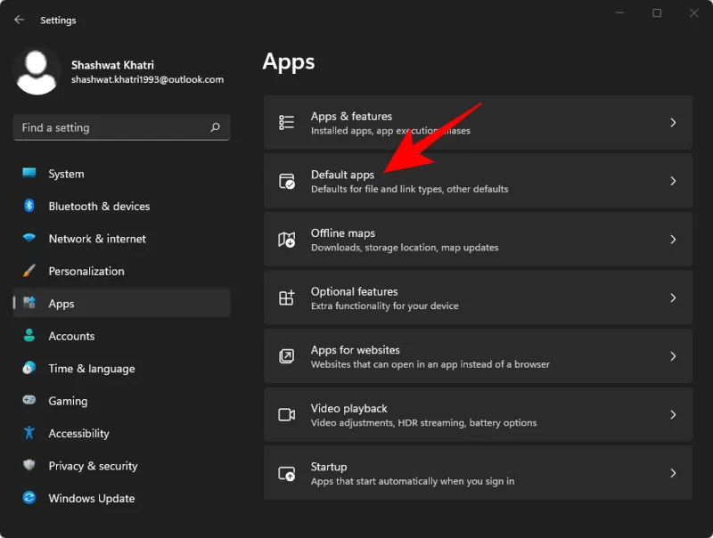Click the Optional features icon
Screen dimensions: 713x538
287,298
